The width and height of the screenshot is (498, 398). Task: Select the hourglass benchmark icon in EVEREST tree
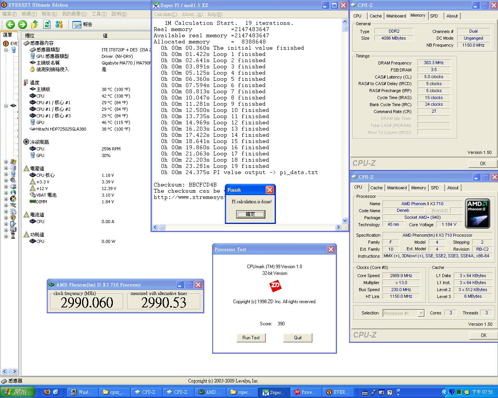[13, 236]
